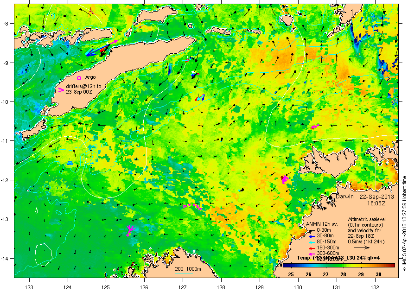Click the cyan line under 200 1000m
The height and width of the screenshot is (292, 408).
click(x=184, y=273)
